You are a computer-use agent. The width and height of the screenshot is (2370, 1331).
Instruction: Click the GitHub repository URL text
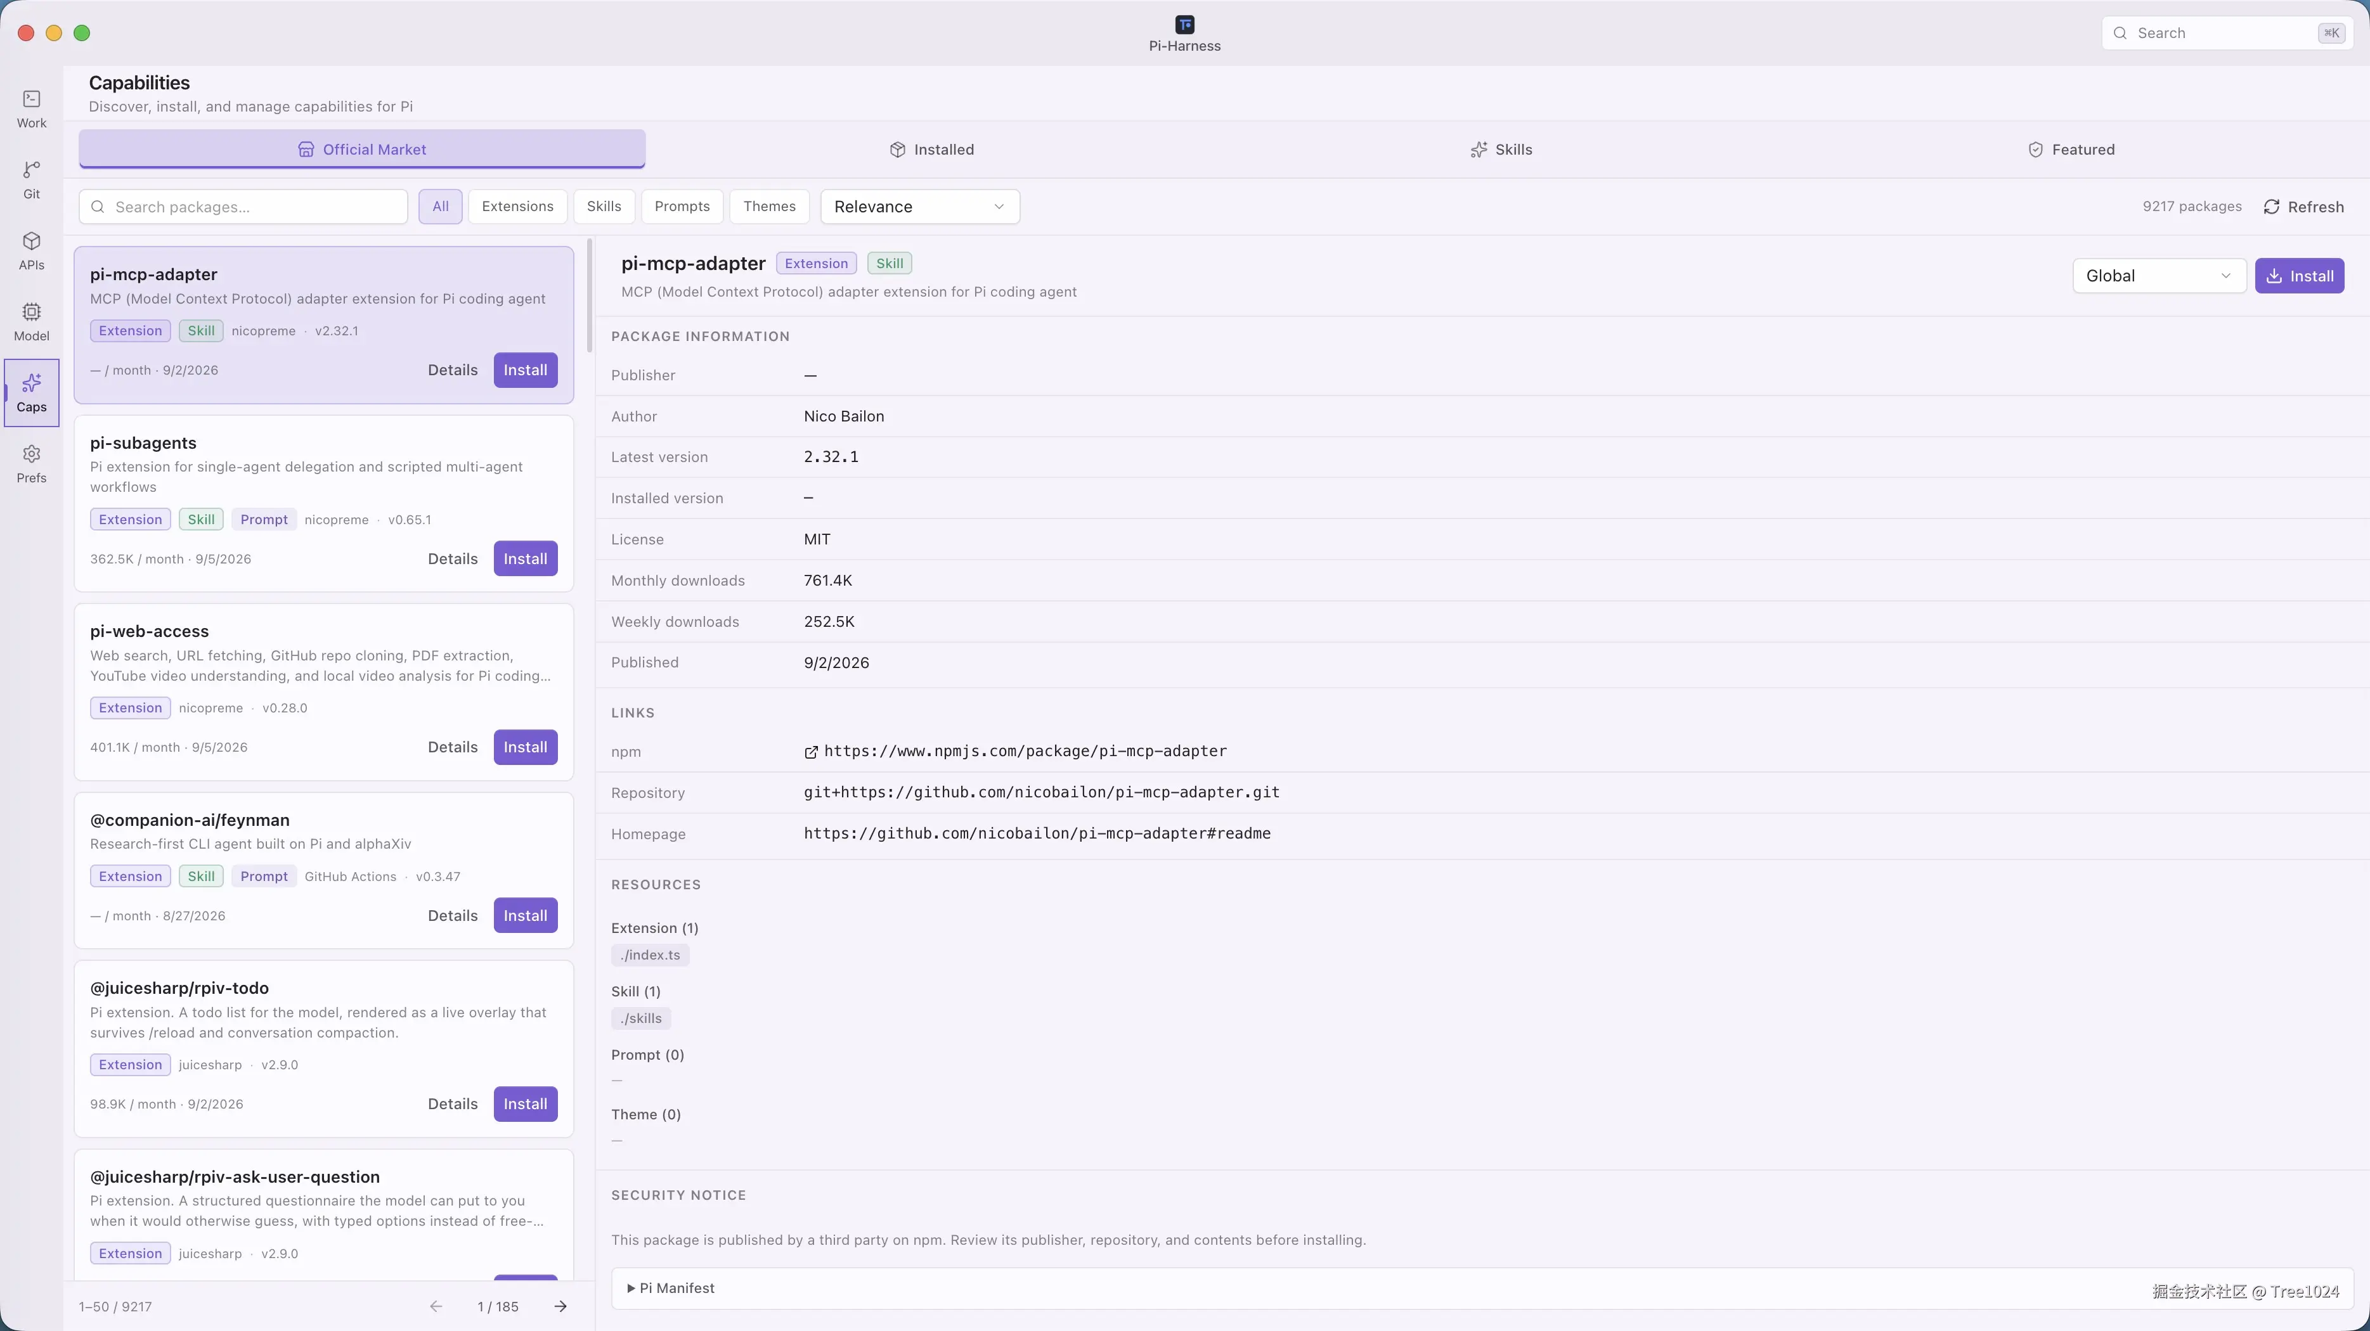[1042, 792]
